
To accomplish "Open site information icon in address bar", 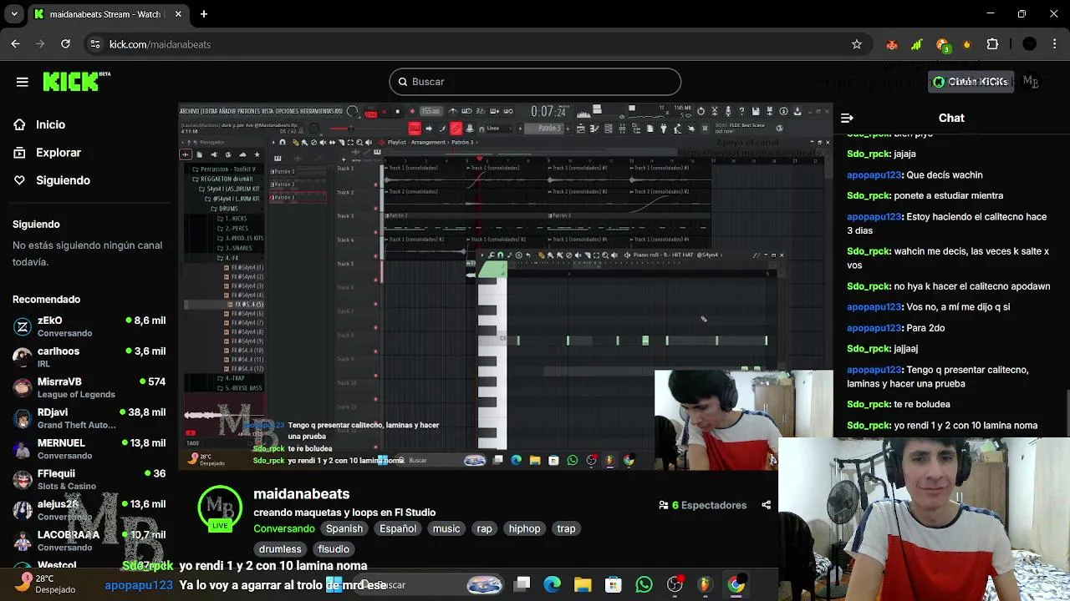I will pyautogui.click(x=94, y=44).
